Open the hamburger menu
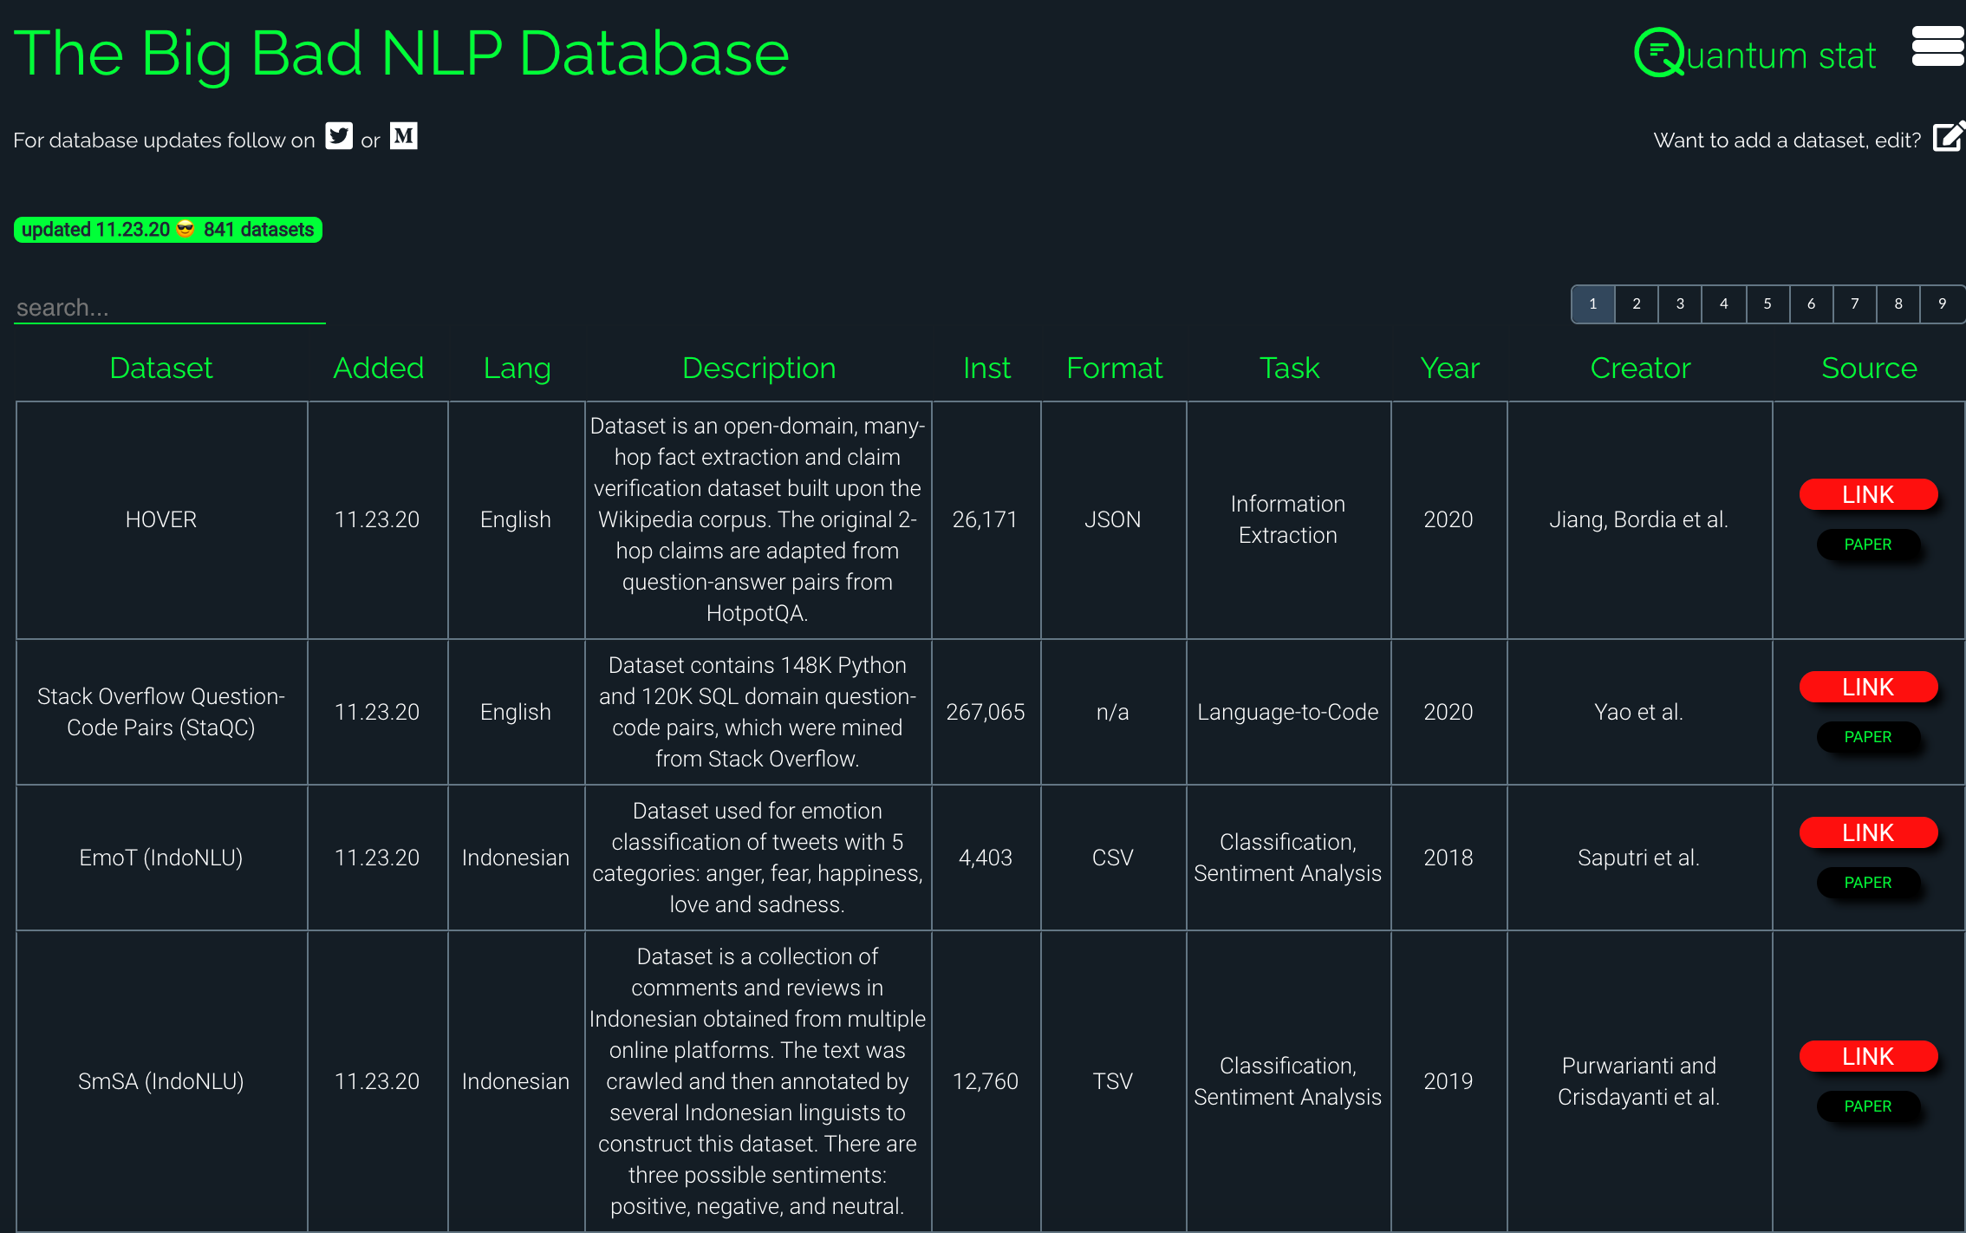Screen dimensions: 1966x1233 (x=1938, y=47)
